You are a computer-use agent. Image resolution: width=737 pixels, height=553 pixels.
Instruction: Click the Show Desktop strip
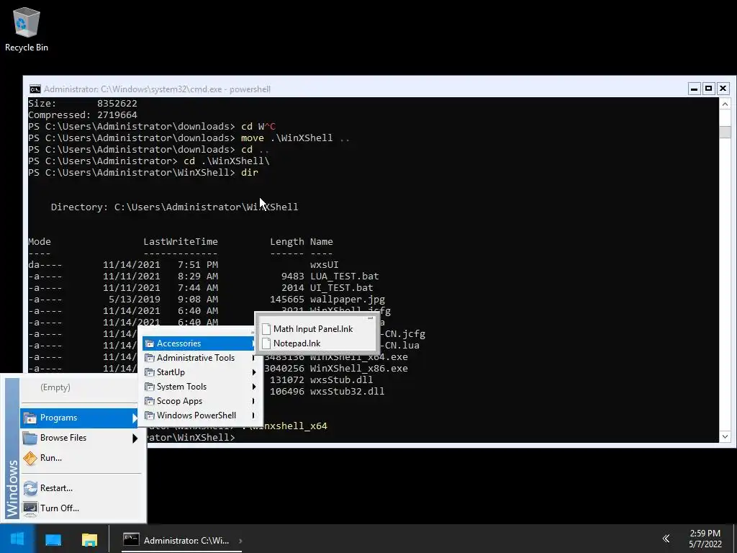pos(735,539)
